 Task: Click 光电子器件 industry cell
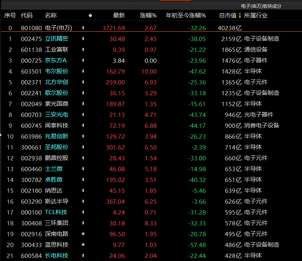259,115
